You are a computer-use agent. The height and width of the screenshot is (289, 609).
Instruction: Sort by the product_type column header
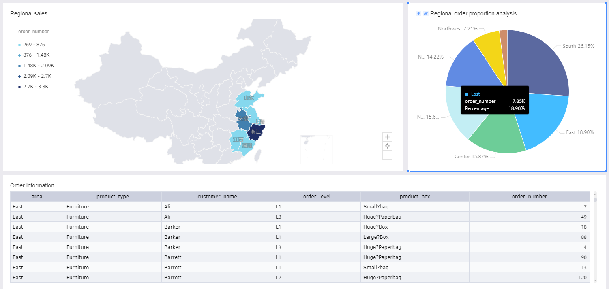113,197
